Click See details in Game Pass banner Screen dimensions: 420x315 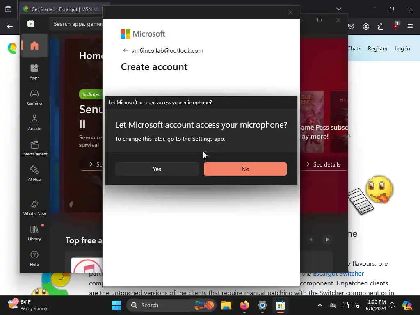pos(324,164)
